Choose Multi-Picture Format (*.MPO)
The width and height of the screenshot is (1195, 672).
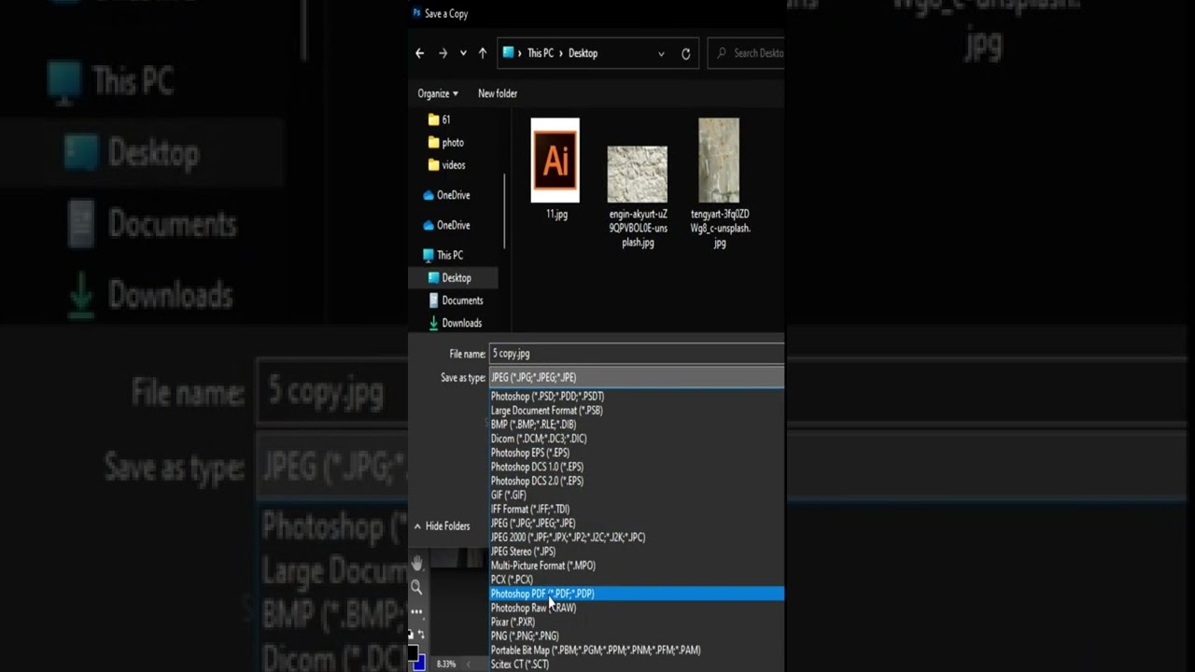637,565
